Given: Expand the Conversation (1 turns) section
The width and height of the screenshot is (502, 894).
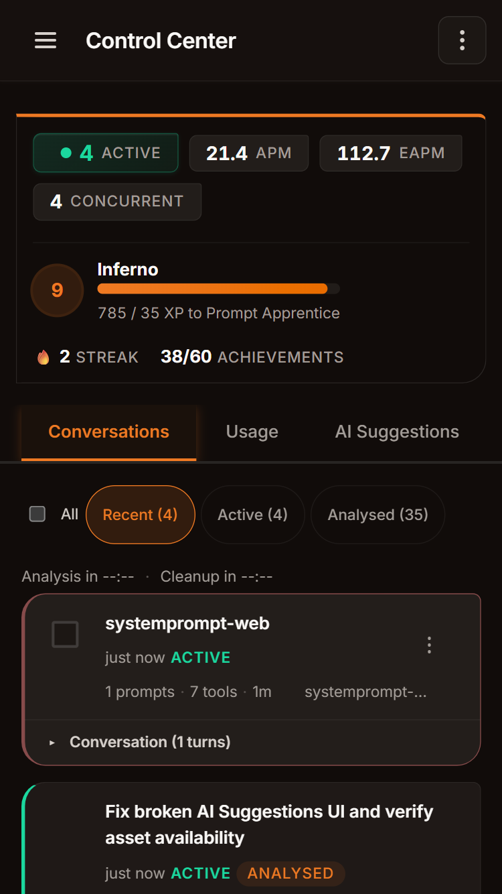Looking at the screenshot, I should point(150,742).
